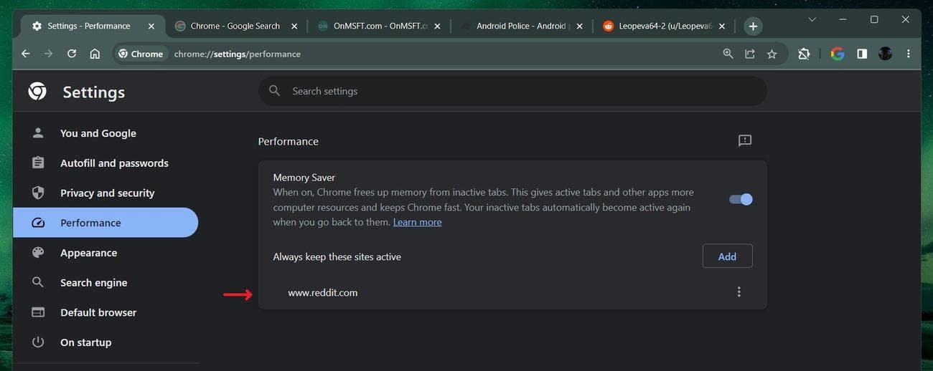Open tab search chevron in title bar
Image resolution: width=933 pixels, height=371 pixels.
click(812, 20)
